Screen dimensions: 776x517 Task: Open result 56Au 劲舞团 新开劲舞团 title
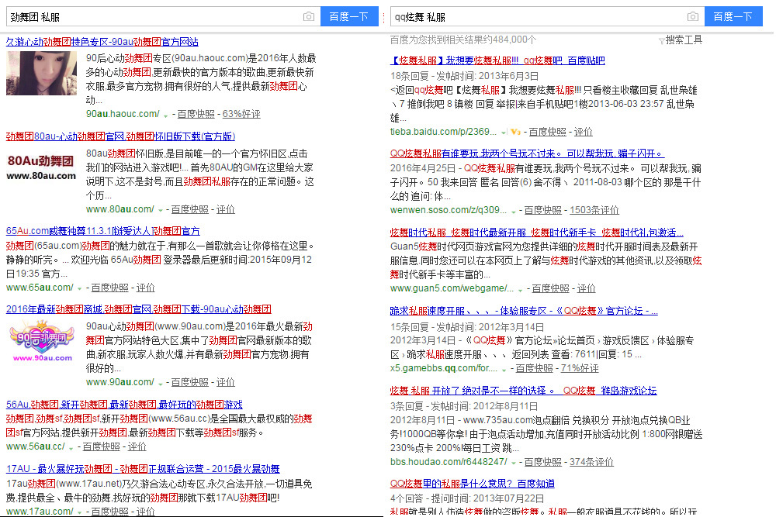pyautogui.click(x=124, y=405)
